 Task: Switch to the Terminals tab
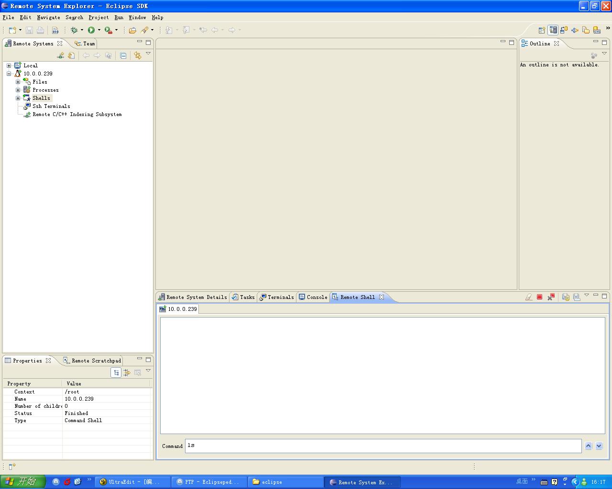tap(276, 297)
